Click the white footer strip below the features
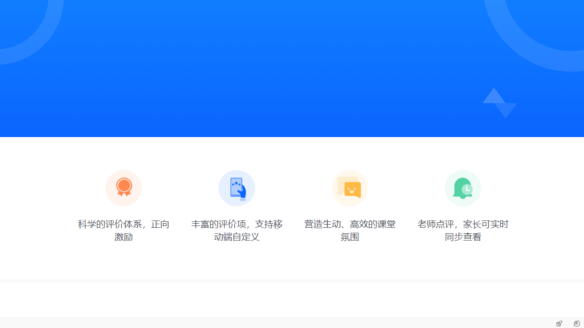The height and width of the screenshot is (328, 584). pos(292,300)
